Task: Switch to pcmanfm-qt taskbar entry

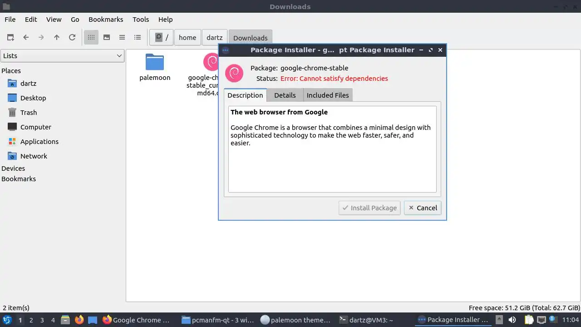Action: pos(218,320)
